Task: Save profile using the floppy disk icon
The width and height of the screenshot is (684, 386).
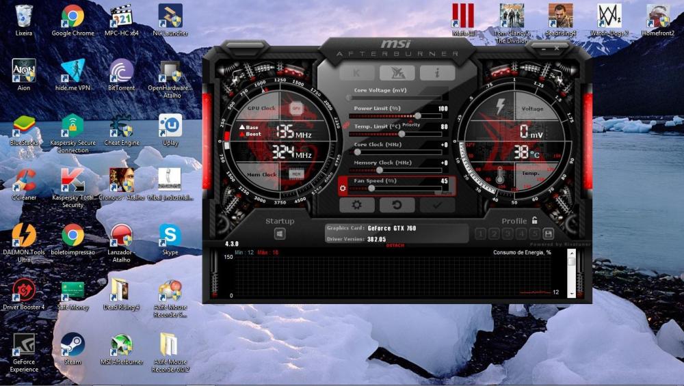Action: tap(548, 234)
